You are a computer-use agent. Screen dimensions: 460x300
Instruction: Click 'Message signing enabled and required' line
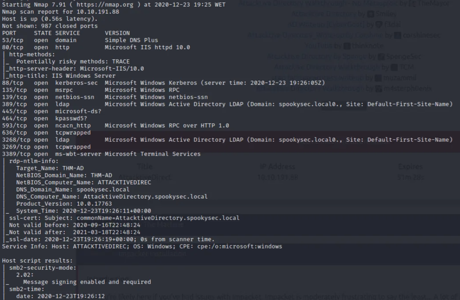click(x=87, y=282)
